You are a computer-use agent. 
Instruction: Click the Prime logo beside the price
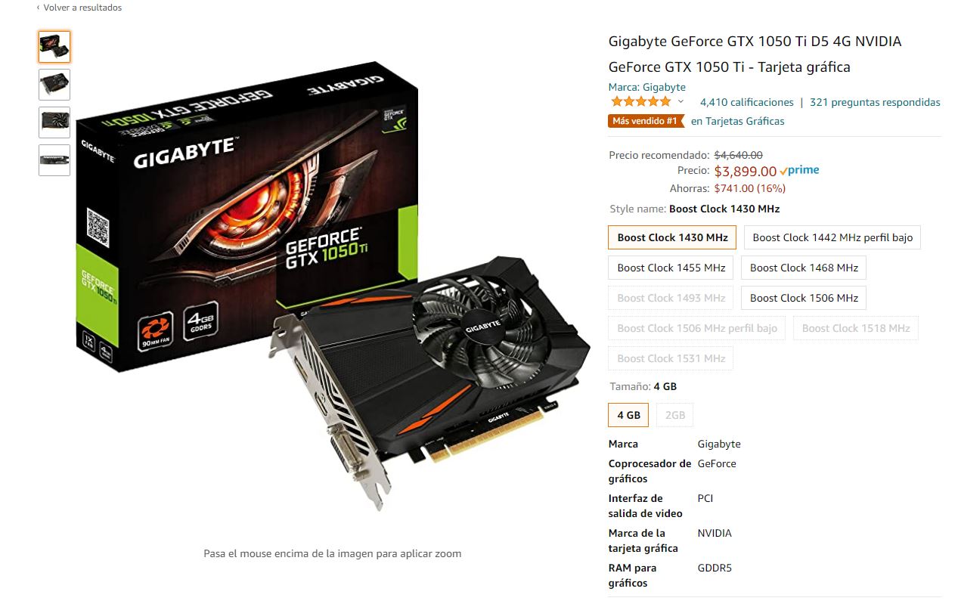coord(799,171)
